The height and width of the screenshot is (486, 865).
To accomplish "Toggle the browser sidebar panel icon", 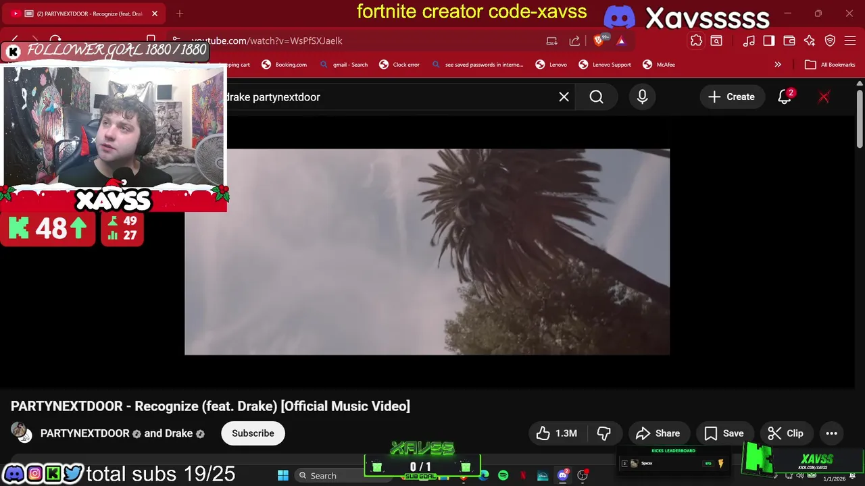I will tap(769, 40).
